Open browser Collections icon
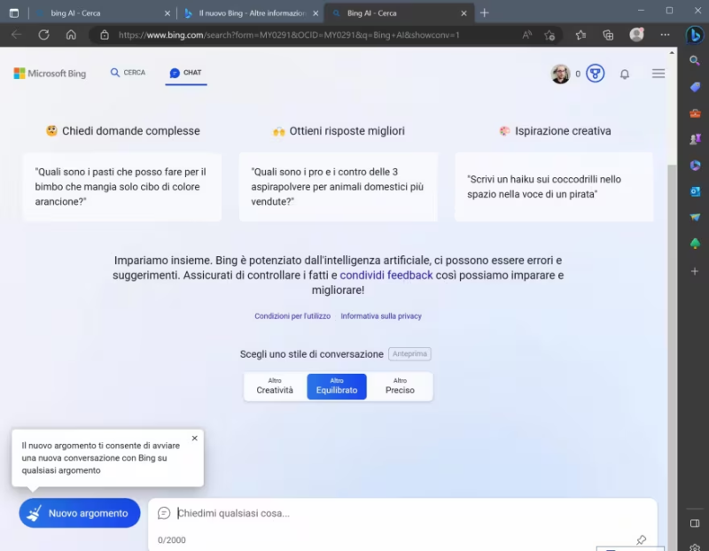Screen dimensions: 709x551 608,35
